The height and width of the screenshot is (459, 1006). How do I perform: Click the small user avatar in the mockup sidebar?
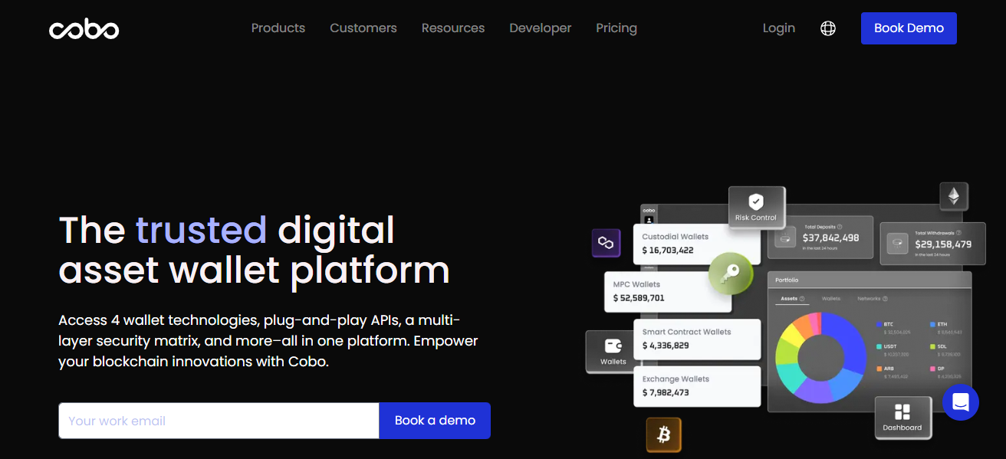point(649,220)
